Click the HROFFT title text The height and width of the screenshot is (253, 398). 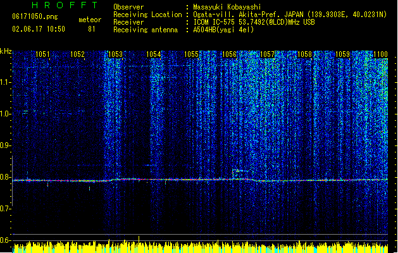tap(65, 5)
